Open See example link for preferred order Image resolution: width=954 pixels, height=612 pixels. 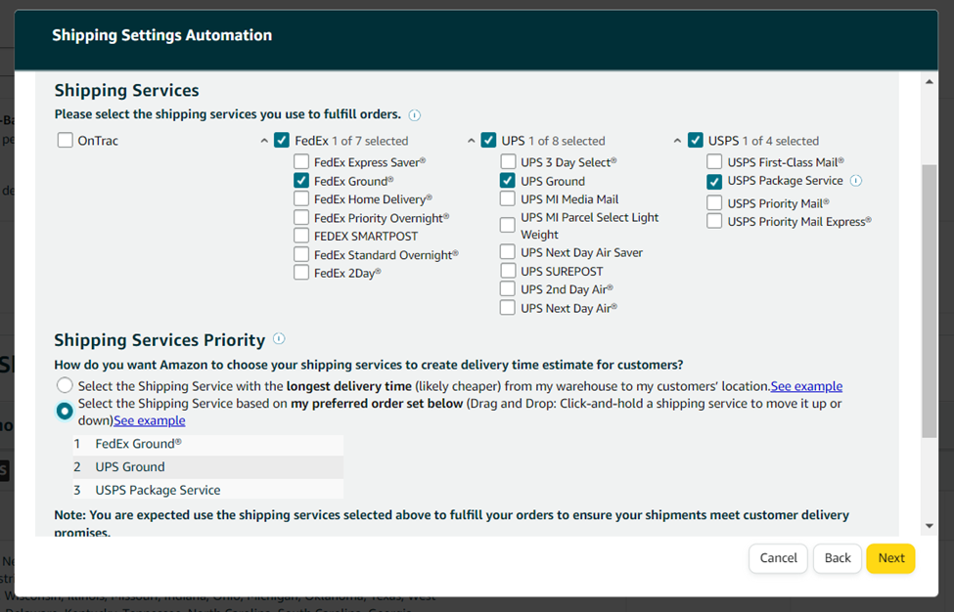[150, 420]
